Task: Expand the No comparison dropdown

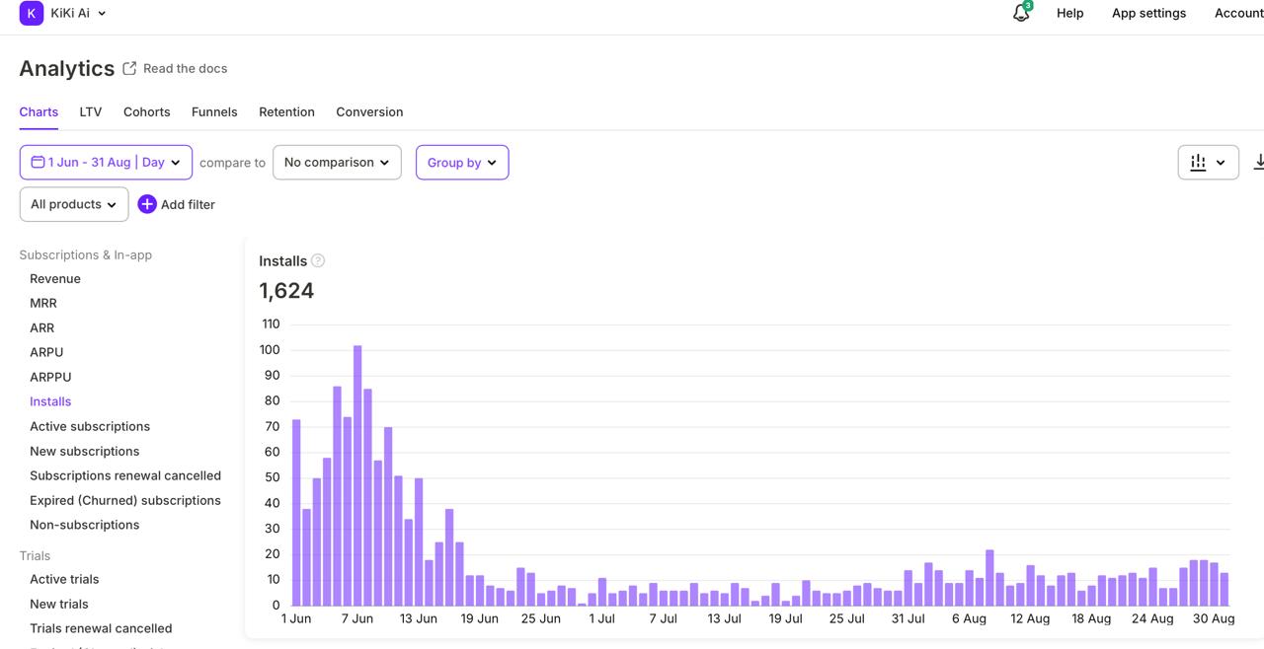Action: pos(337,162)
